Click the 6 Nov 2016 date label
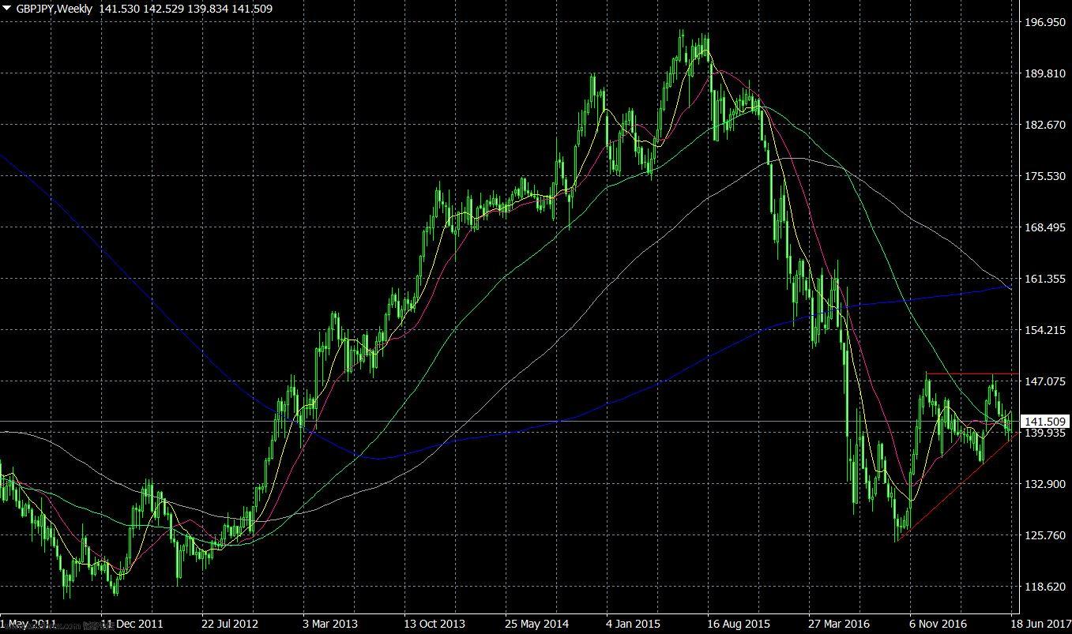The width and height of the screenshot is (1072, 634). (x=939, y=624)
